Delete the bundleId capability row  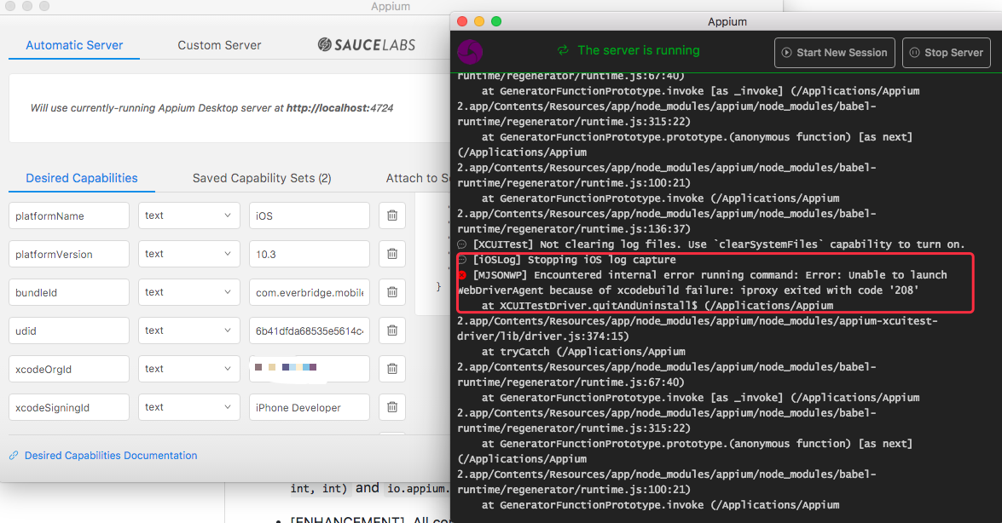392,292
